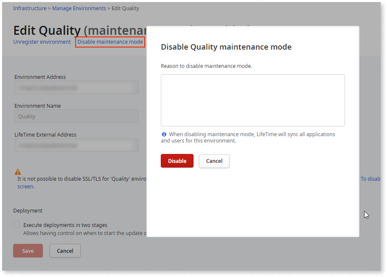Select the LifeTime External Address field
The height and width of the screenshot is (277, 387).
[x=76, y=145]
